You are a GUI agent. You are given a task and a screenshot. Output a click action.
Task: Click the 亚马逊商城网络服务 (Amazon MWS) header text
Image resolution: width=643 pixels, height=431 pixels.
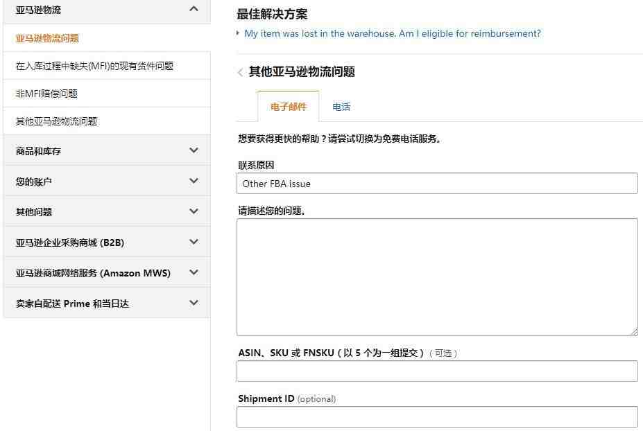pos(93,273)
